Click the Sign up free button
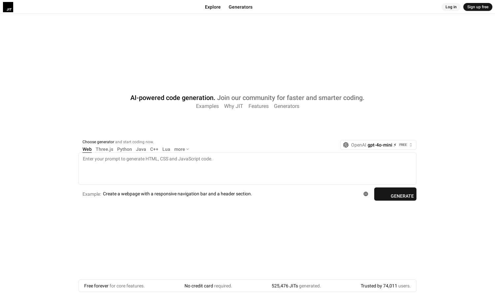 point(478,7)
